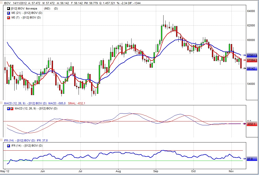The image size is (259, 175).
Task: Click the black arrow beside 56142
Action: 244,68
